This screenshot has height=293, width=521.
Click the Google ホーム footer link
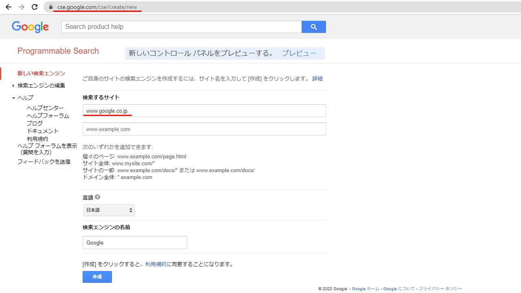pos(365,289)
